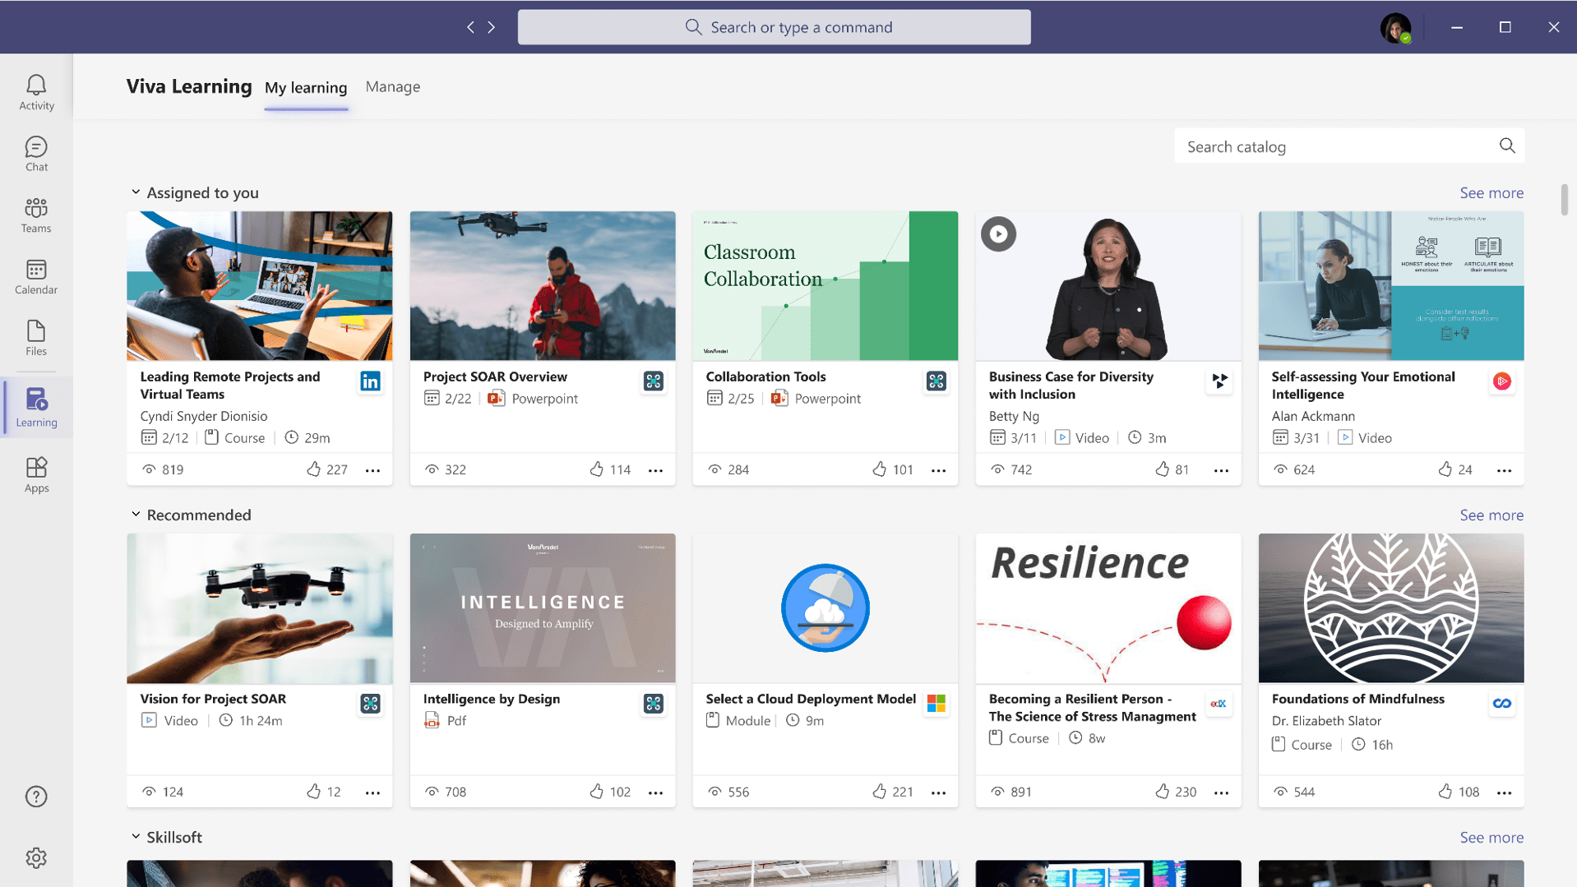Click the vertical scrollbar thumb
Screen dimensions: 1577x887
(1563, 200)
